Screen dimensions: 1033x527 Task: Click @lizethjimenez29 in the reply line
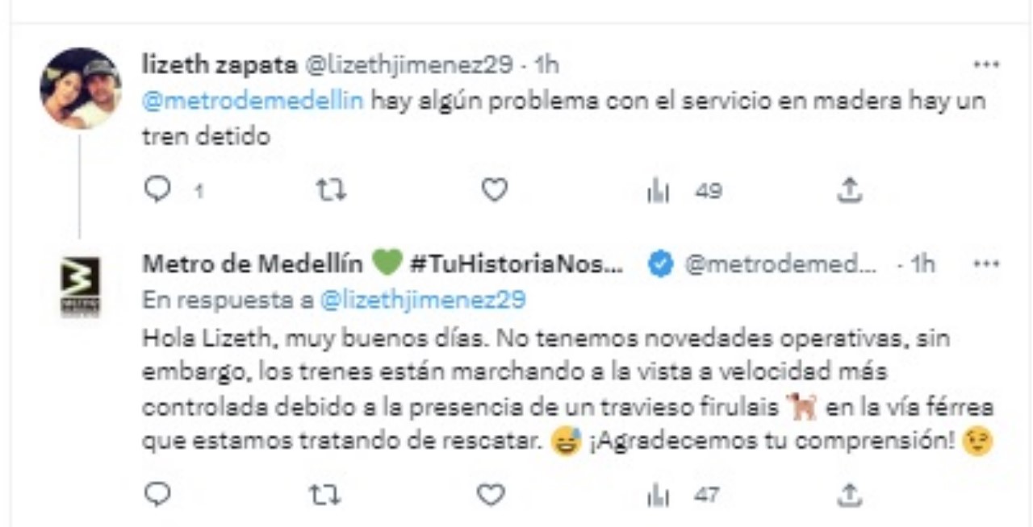423,300
